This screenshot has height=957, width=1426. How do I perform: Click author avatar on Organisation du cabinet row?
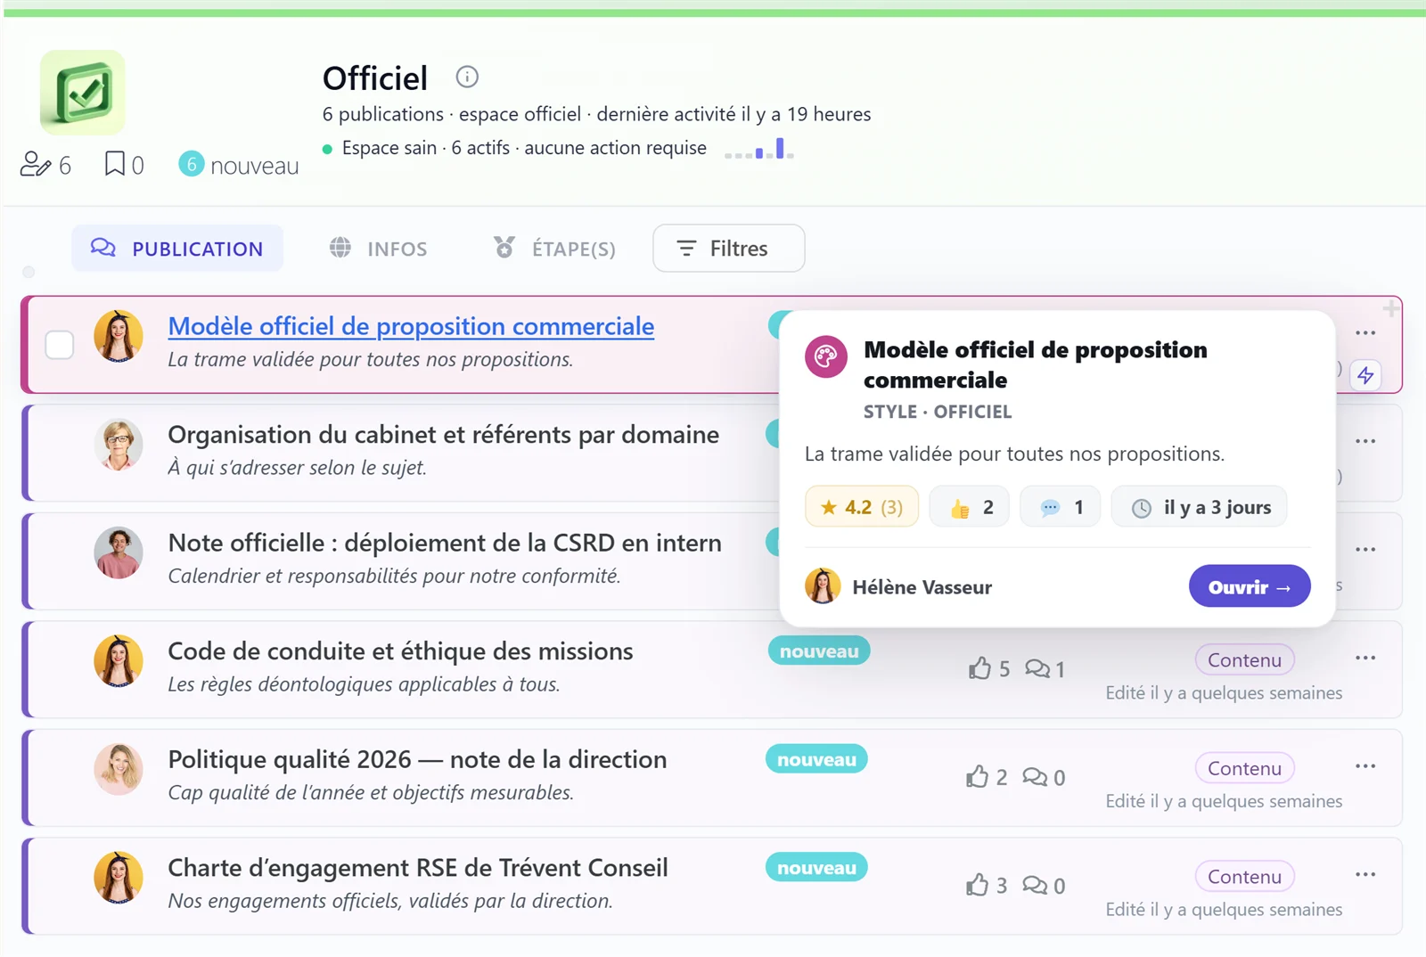point(119,444)
